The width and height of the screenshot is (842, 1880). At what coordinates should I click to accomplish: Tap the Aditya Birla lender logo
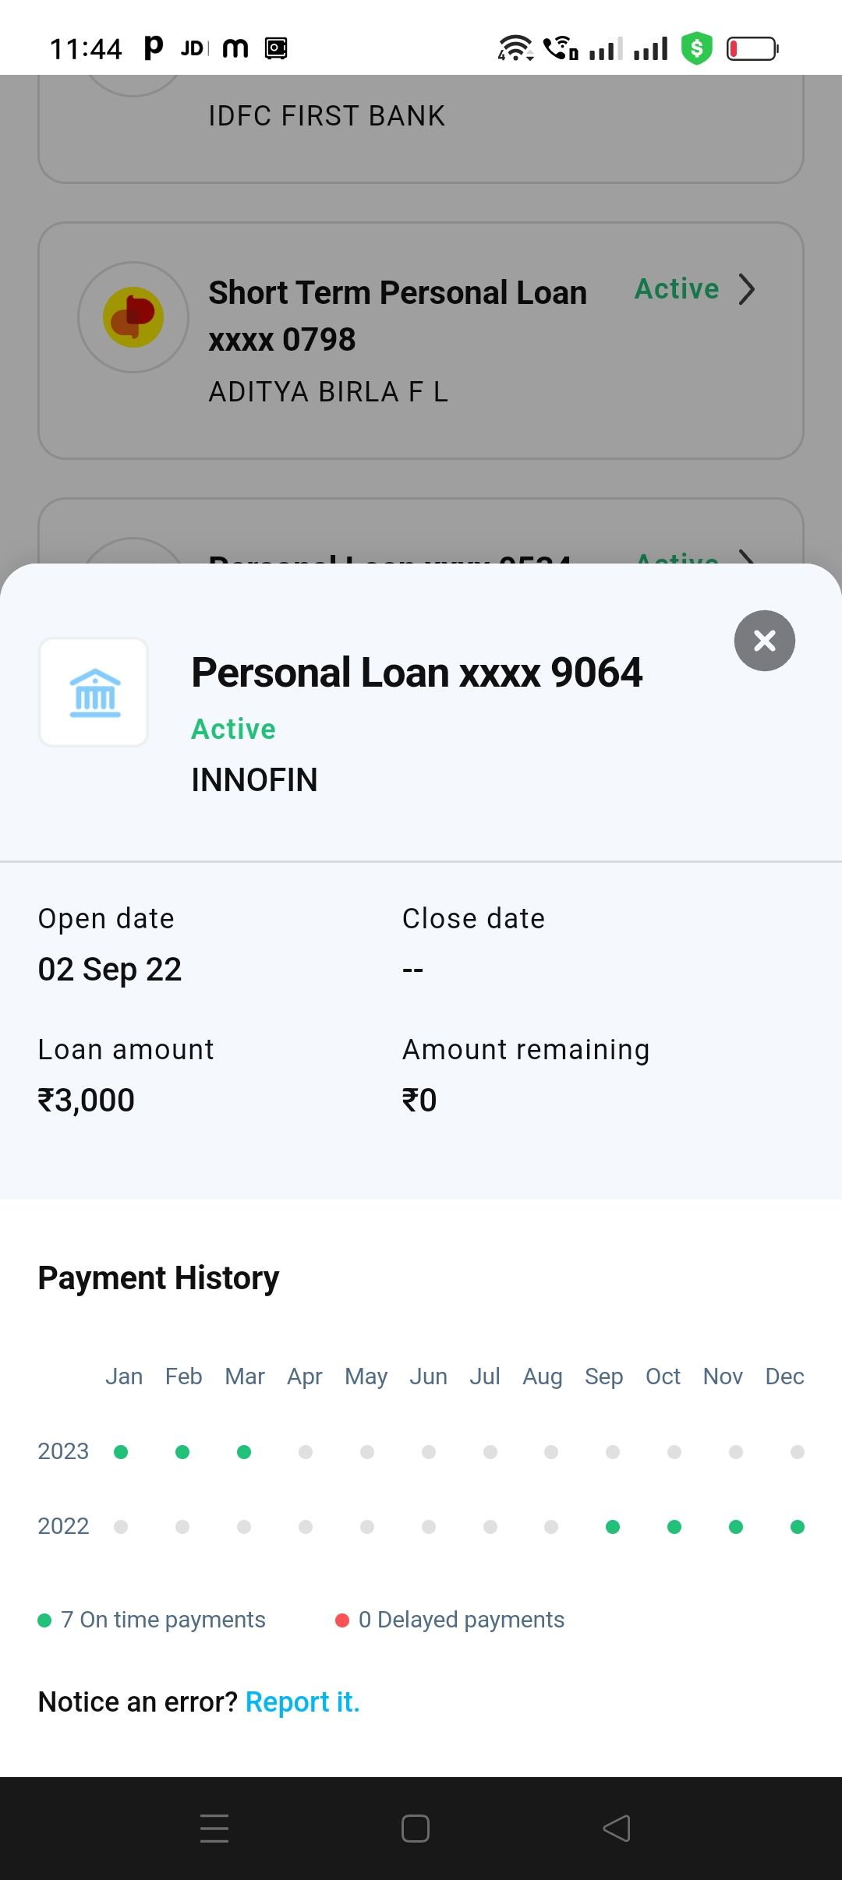(133, 317)
